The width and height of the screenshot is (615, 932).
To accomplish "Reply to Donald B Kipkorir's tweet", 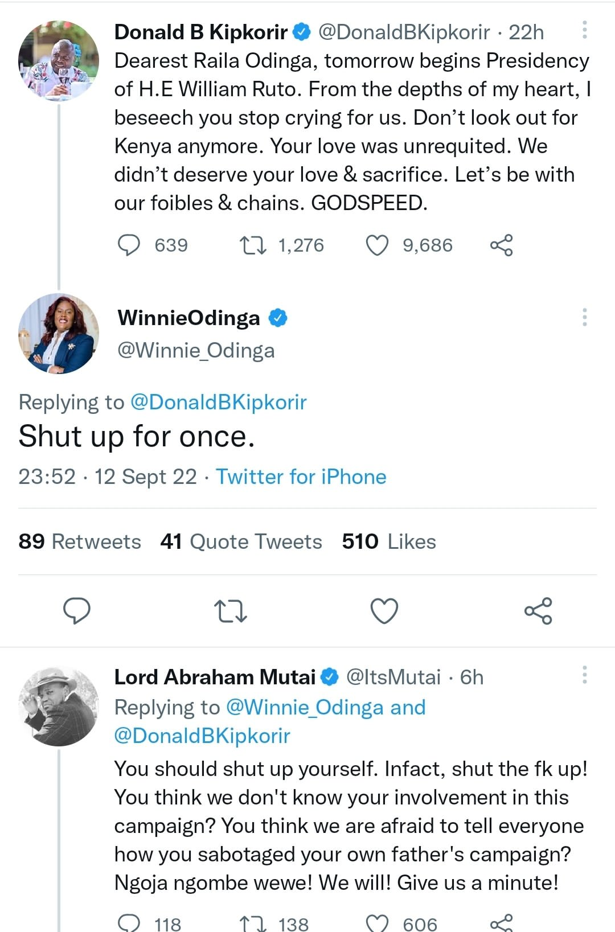I will tap(129, 245).
